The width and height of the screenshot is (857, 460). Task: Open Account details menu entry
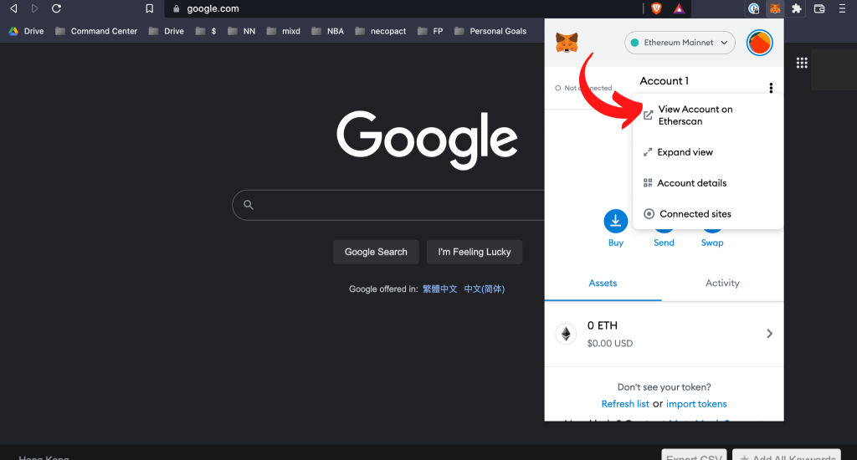[x=691, y=183]
